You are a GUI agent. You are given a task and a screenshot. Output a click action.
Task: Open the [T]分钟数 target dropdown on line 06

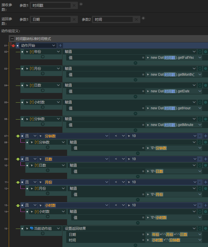pos(58,119)
